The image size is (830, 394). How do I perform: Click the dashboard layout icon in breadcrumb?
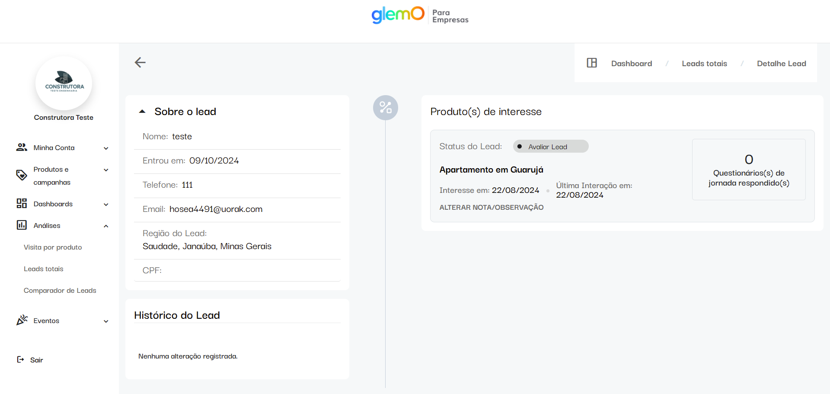click(x=592, y=63)
